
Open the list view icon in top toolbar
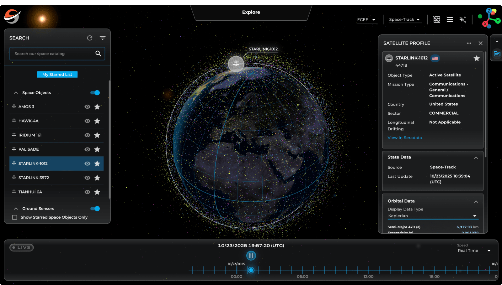(x=450, y=19)
